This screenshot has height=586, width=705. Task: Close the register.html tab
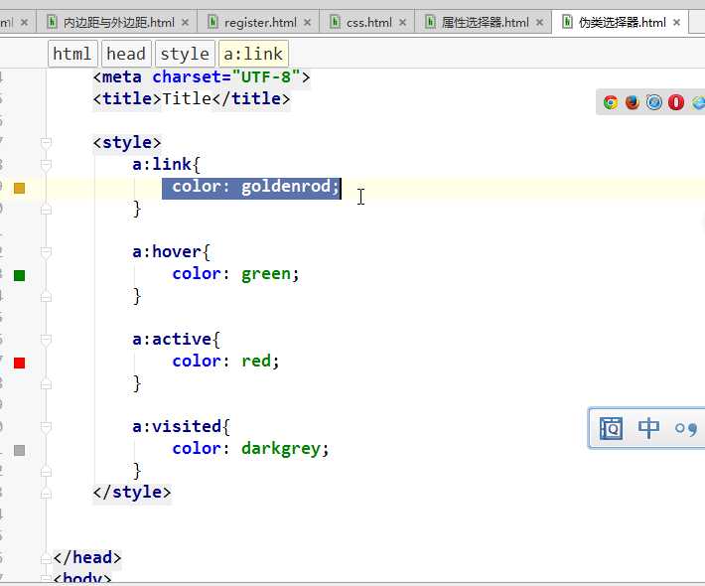click(x=307, y=22)
